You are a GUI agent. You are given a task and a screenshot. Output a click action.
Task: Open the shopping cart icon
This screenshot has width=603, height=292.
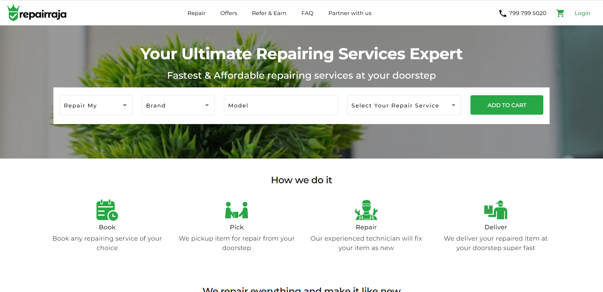tap(560, 13)
